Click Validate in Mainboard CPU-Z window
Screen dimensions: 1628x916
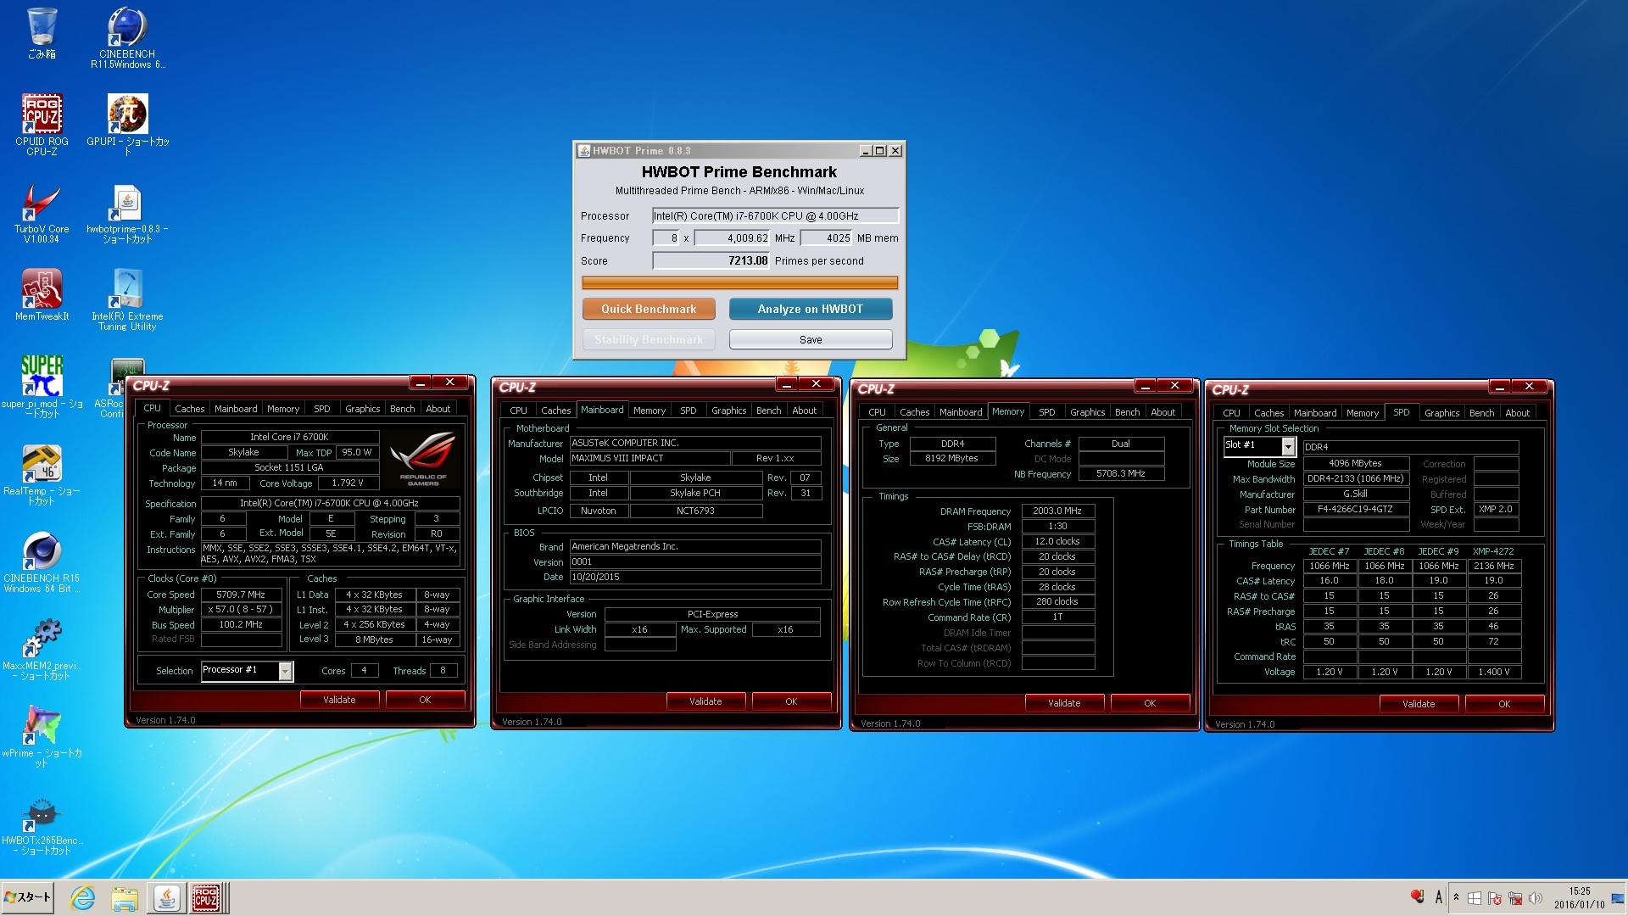(705, 701)
